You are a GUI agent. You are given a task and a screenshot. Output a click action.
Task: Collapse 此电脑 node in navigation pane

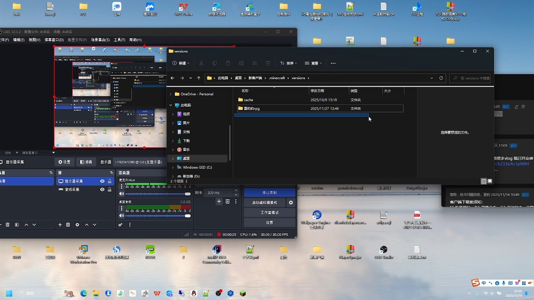pos(171,105)
